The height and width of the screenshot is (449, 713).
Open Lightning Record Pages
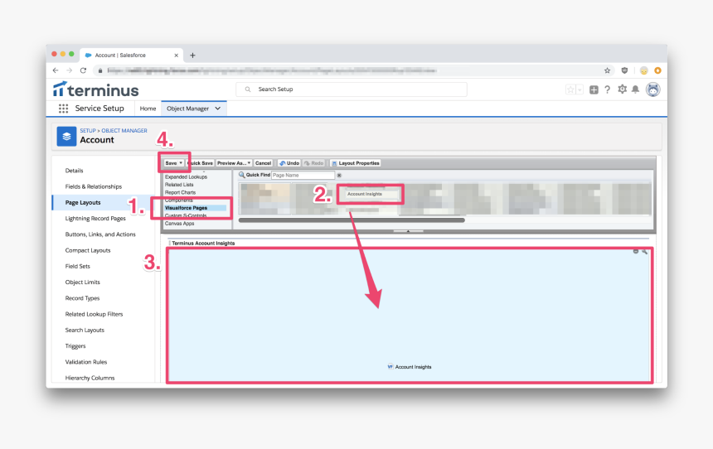(95, 219)
